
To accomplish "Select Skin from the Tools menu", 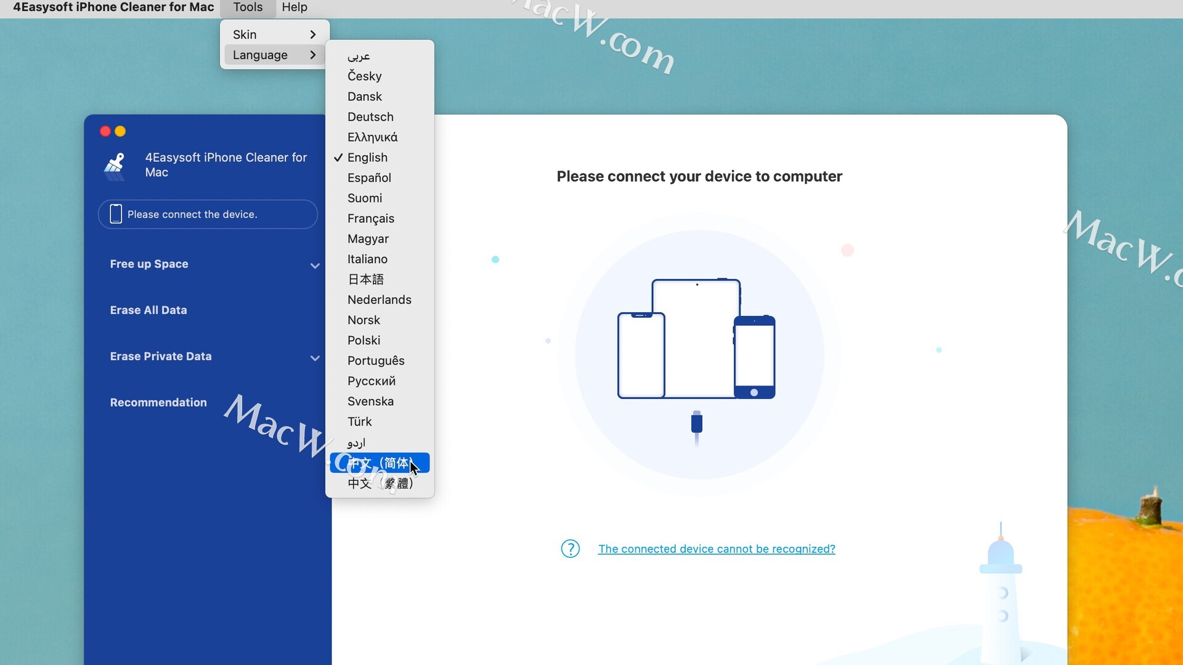I will coord(275,34).
